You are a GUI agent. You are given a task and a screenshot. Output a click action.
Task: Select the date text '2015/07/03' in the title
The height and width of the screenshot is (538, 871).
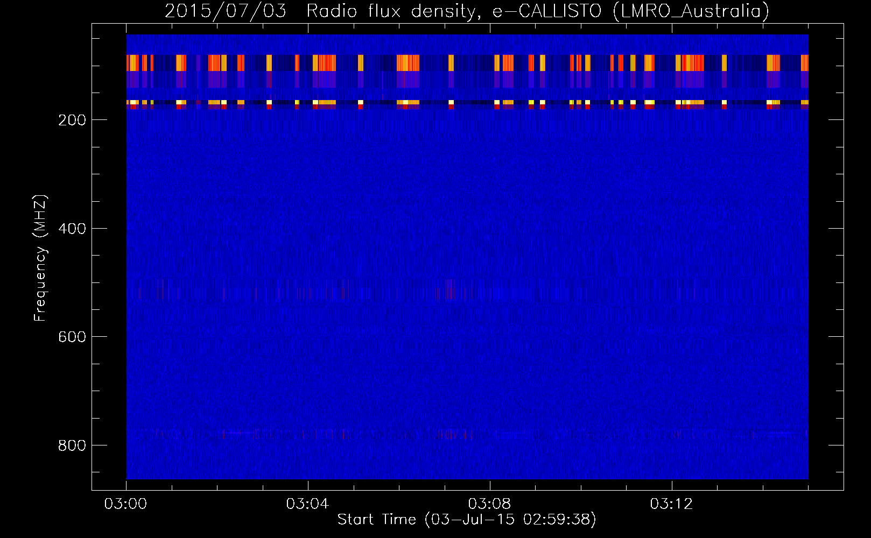tap(226, 11)
